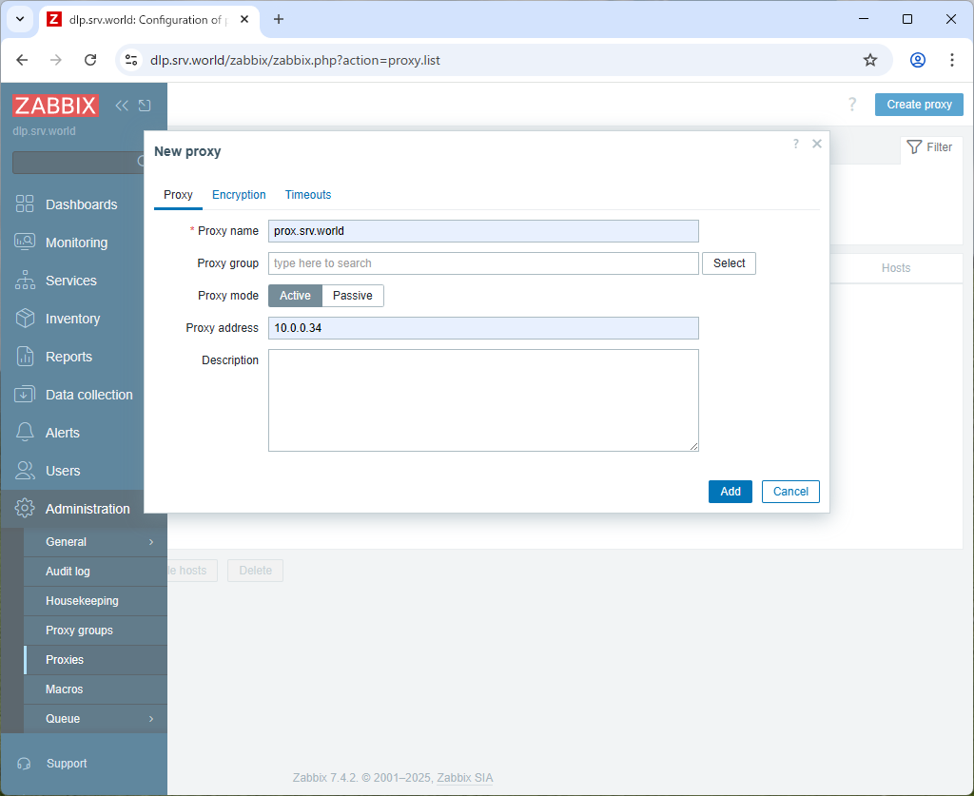Close the New proxy dialog with X

[x=816, y=145]
